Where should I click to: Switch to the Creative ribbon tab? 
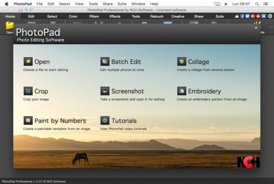[178, 17]
